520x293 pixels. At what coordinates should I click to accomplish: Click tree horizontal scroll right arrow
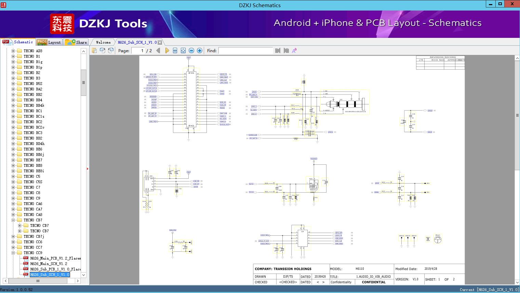(78, 281)
